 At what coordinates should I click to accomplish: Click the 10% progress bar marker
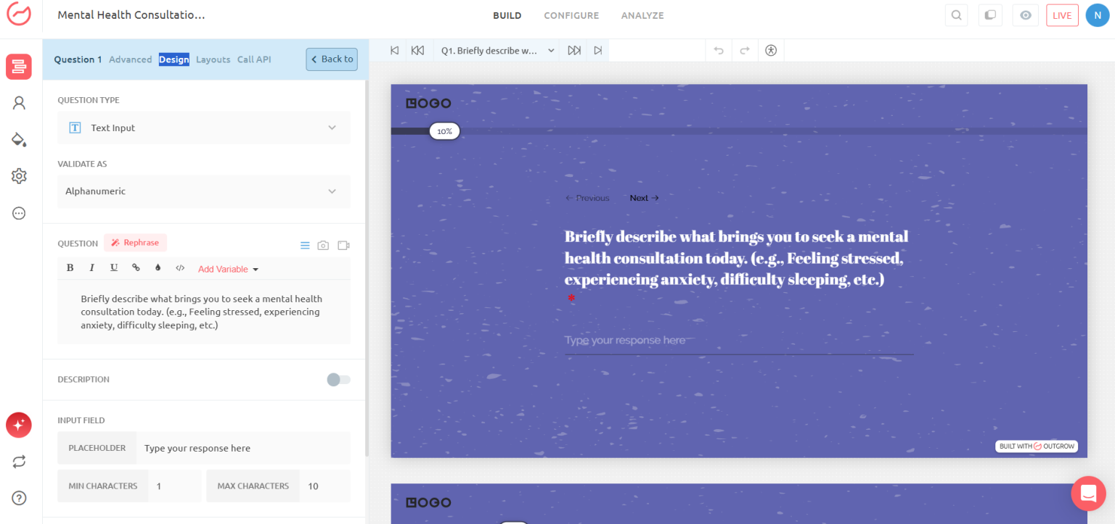[444, 131]
